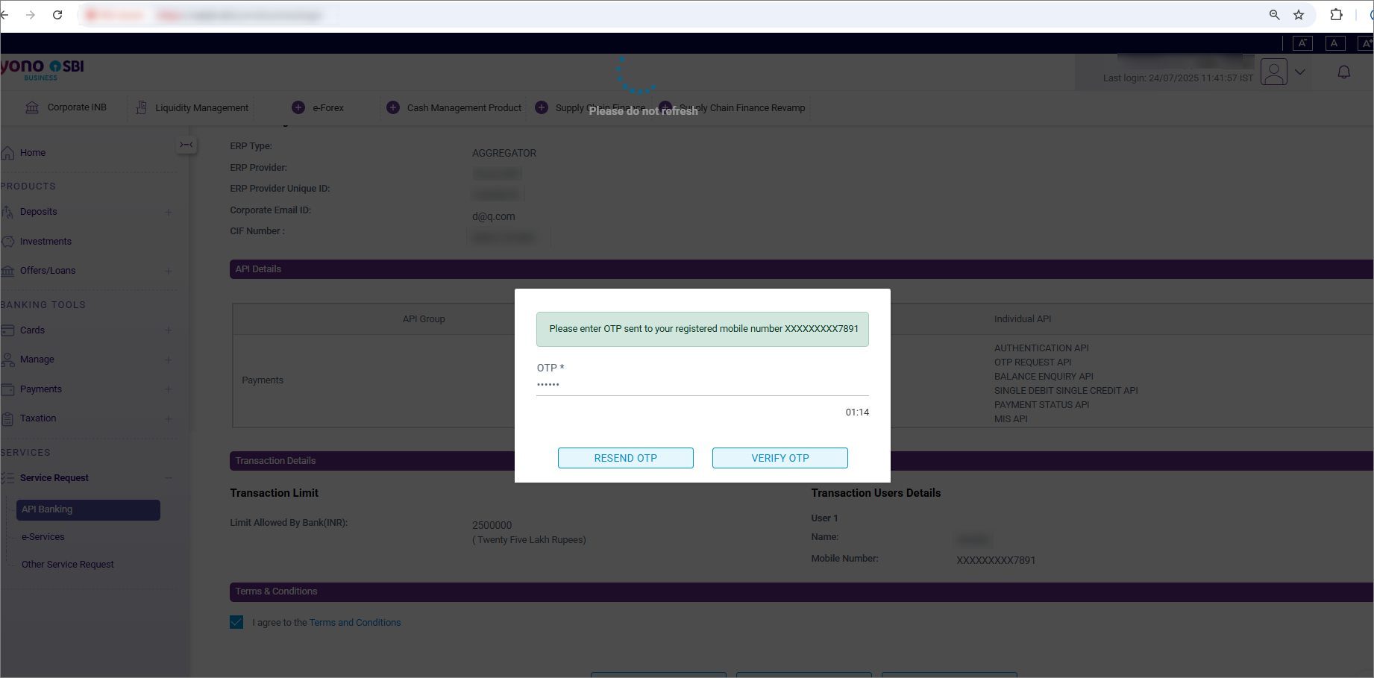Open the Terms and Conditions link

pyautogui.click(x=355, y=623)
